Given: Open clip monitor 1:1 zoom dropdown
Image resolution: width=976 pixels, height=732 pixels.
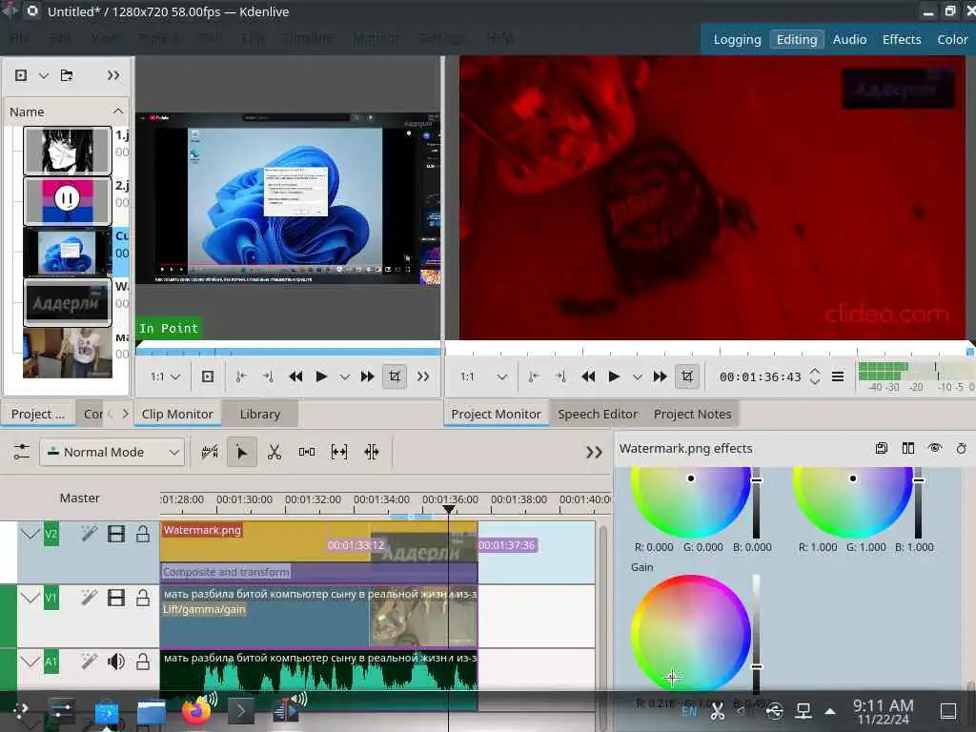Looking at the screenshot, I should (166, 376).
